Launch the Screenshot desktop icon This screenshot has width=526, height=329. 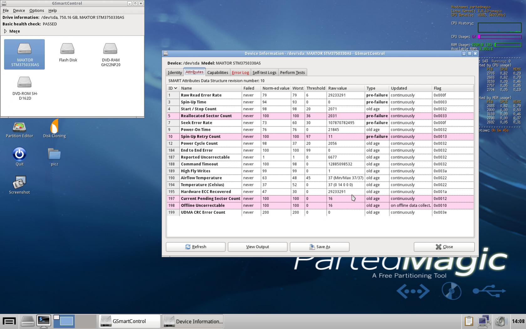tap(19, 185)
